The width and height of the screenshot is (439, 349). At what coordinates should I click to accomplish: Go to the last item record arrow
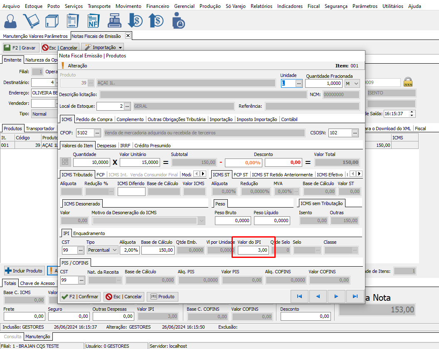[x=355, y=297]
